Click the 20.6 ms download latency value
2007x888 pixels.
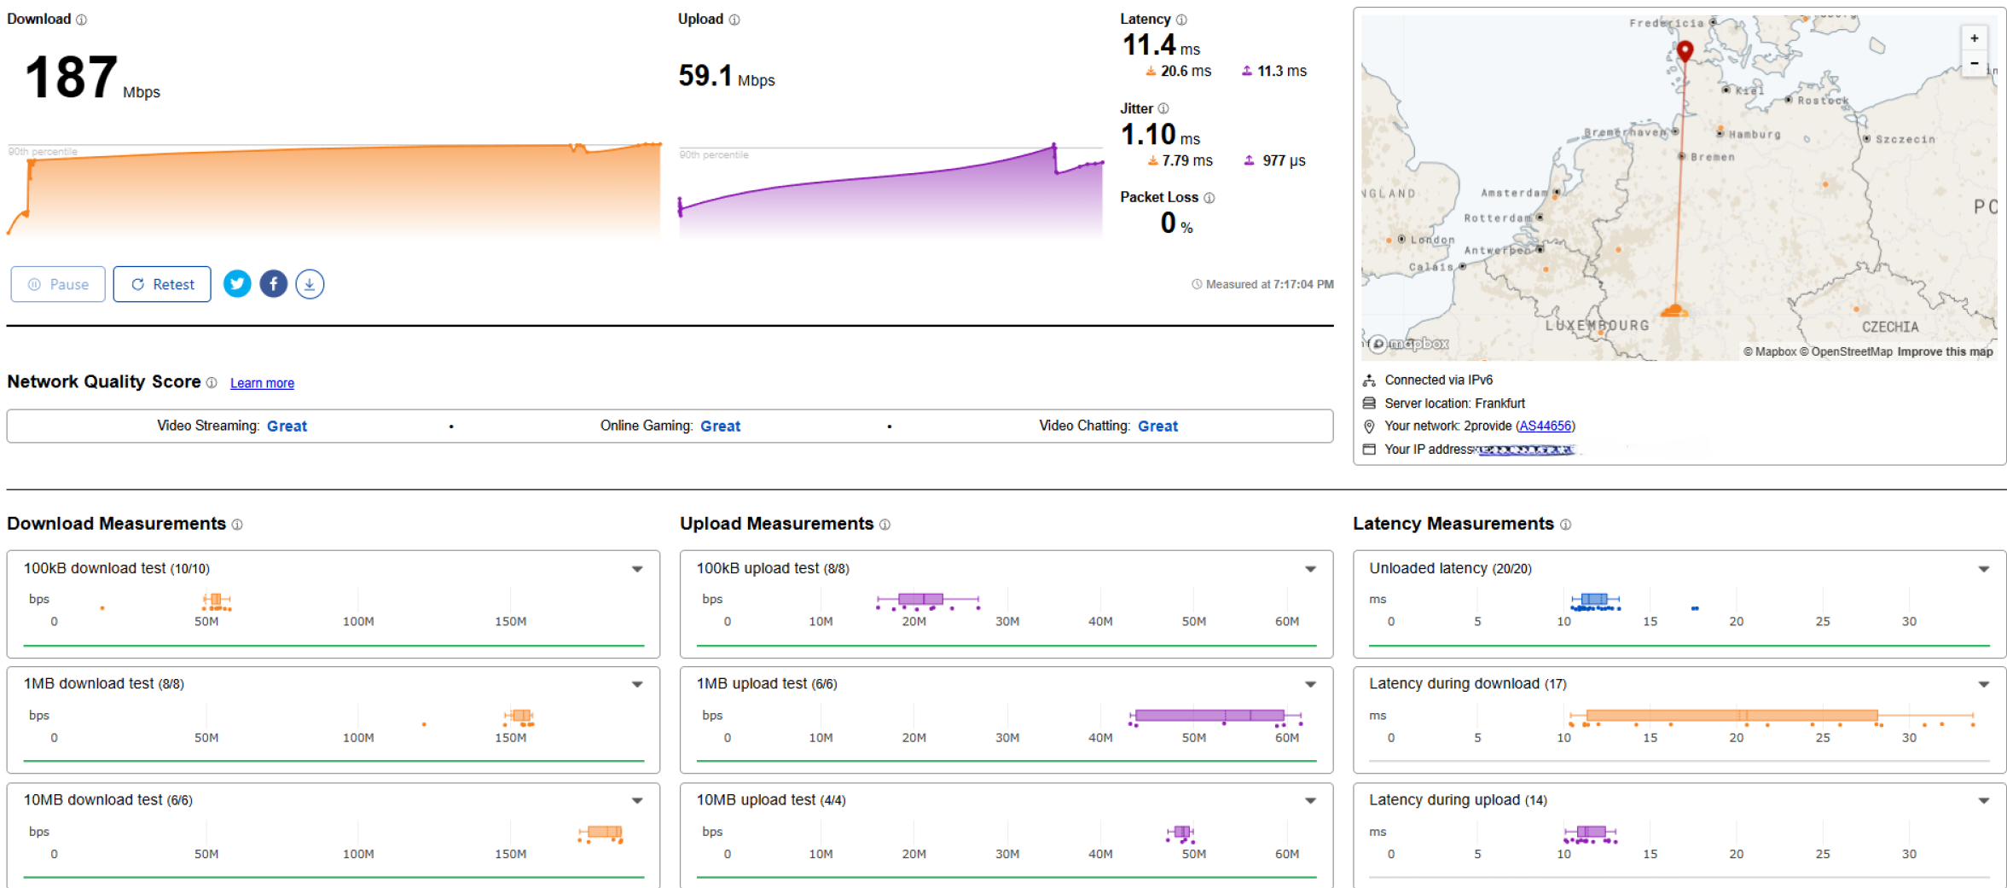pos(1178,72)
